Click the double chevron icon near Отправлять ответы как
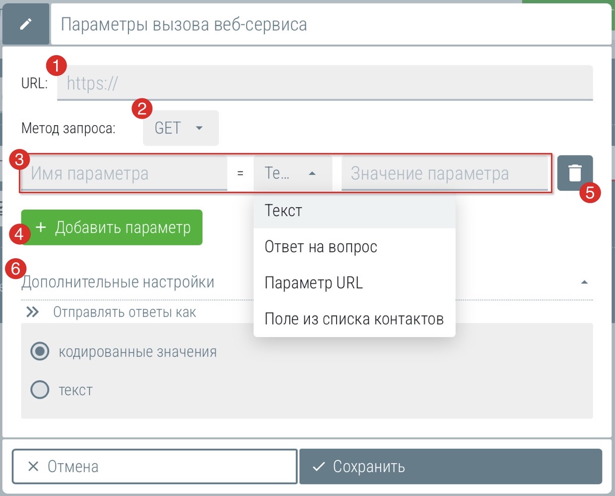The height and width of the screenshot is (496, 615). (33, 312)
